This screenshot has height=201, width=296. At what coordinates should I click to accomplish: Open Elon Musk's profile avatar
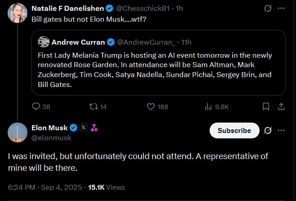(18, 132)
